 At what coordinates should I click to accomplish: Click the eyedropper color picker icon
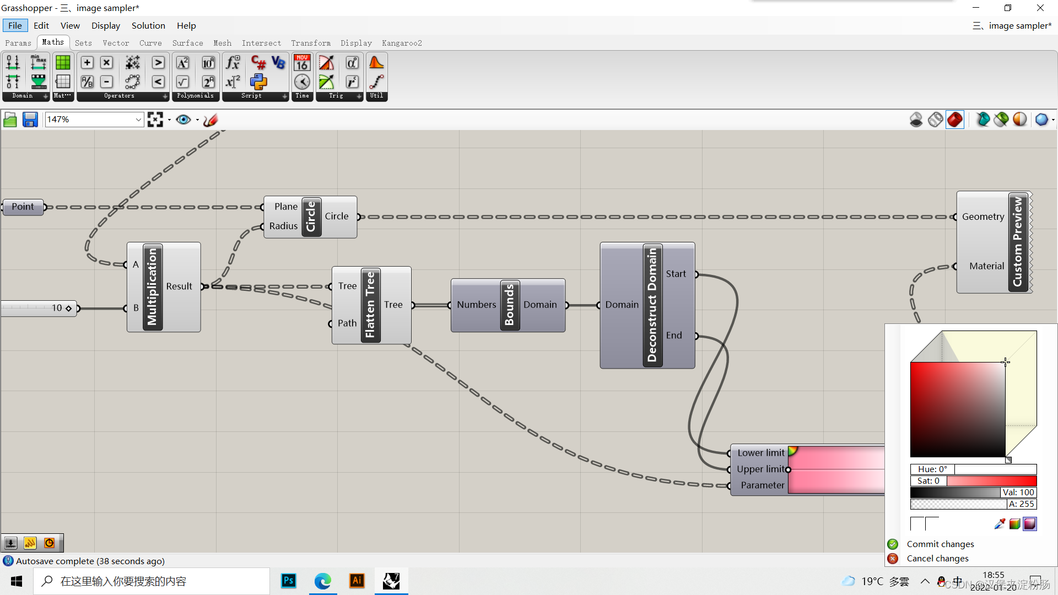(x=1000, y=524)
